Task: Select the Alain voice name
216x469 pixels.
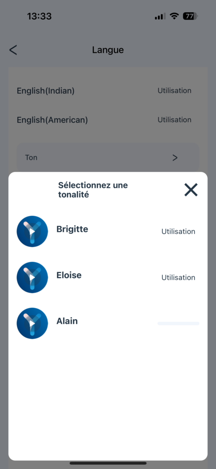Action: tap(67, 321)
